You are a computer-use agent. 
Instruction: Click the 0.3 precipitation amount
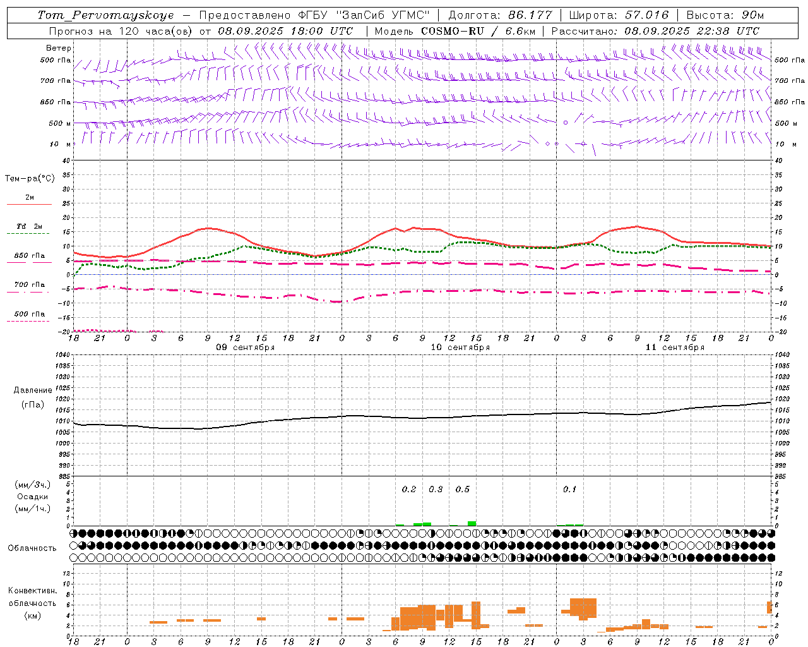(x=436, y=490)
